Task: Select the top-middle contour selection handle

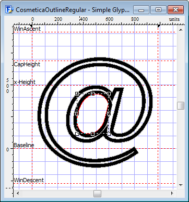Action: point(93,94)
